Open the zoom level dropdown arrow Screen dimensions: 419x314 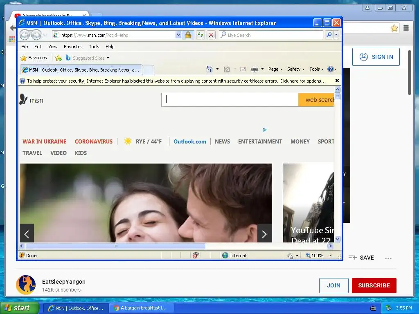[x=331, y=256]
